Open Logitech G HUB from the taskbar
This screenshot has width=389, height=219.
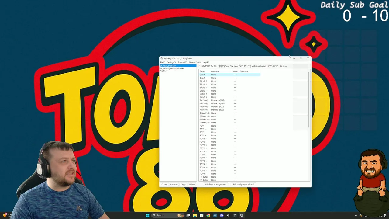[x=228, y=215]
